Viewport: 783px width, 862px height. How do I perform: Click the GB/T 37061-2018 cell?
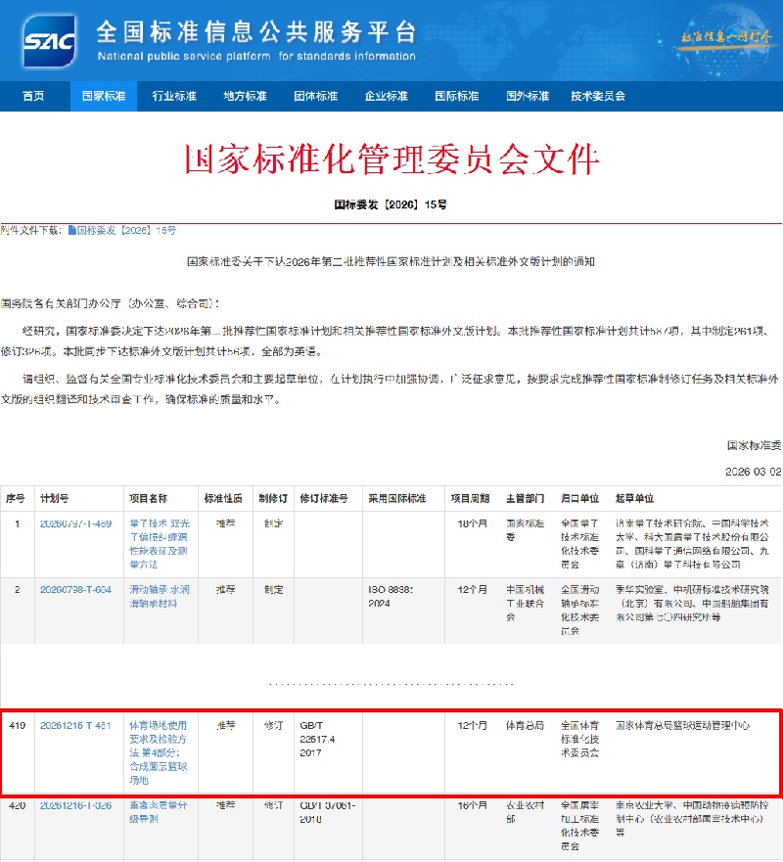[328, 812]
